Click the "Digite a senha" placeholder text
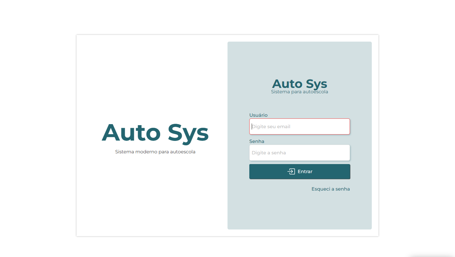Image resolution: width=455 pixels, height=257 pixels. (269, 153)
